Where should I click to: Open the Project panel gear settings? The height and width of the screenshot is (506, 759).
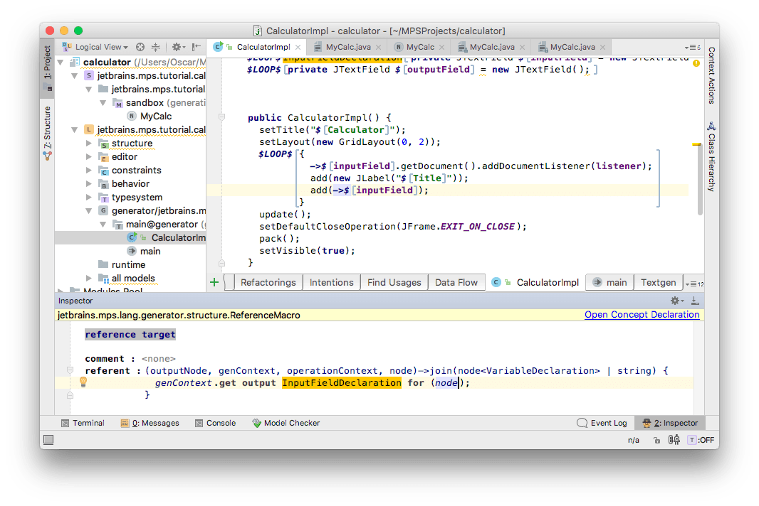coord(177,47)
